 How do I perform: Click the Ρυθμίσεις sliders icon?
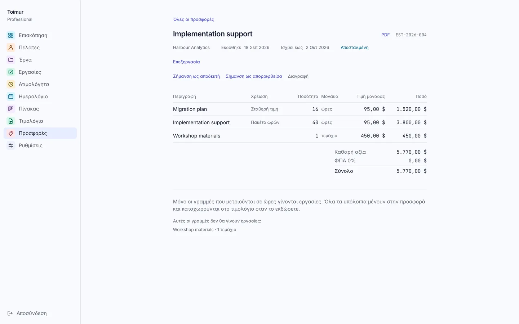[11, 145]
